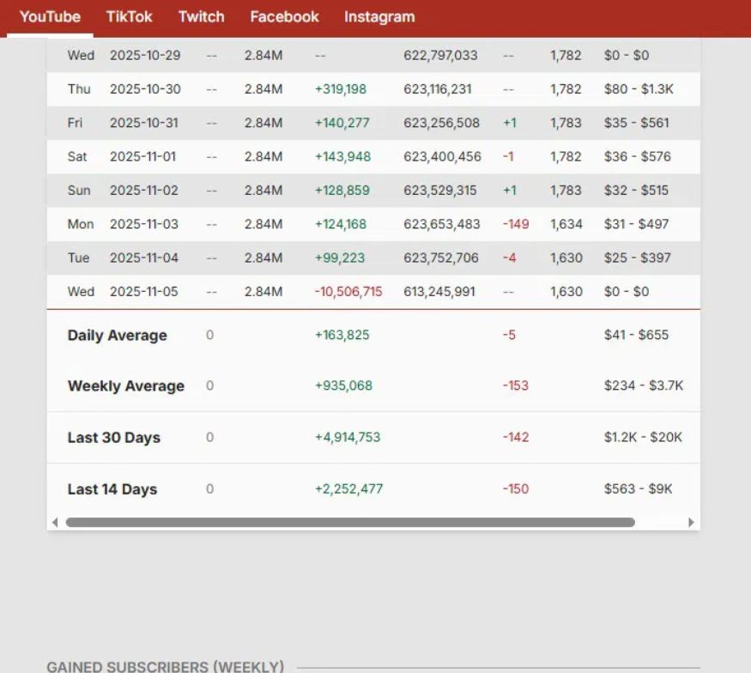Select the 2025-11-04 date cell
This screenshot has width=751, height=673.
click(143, 258)
